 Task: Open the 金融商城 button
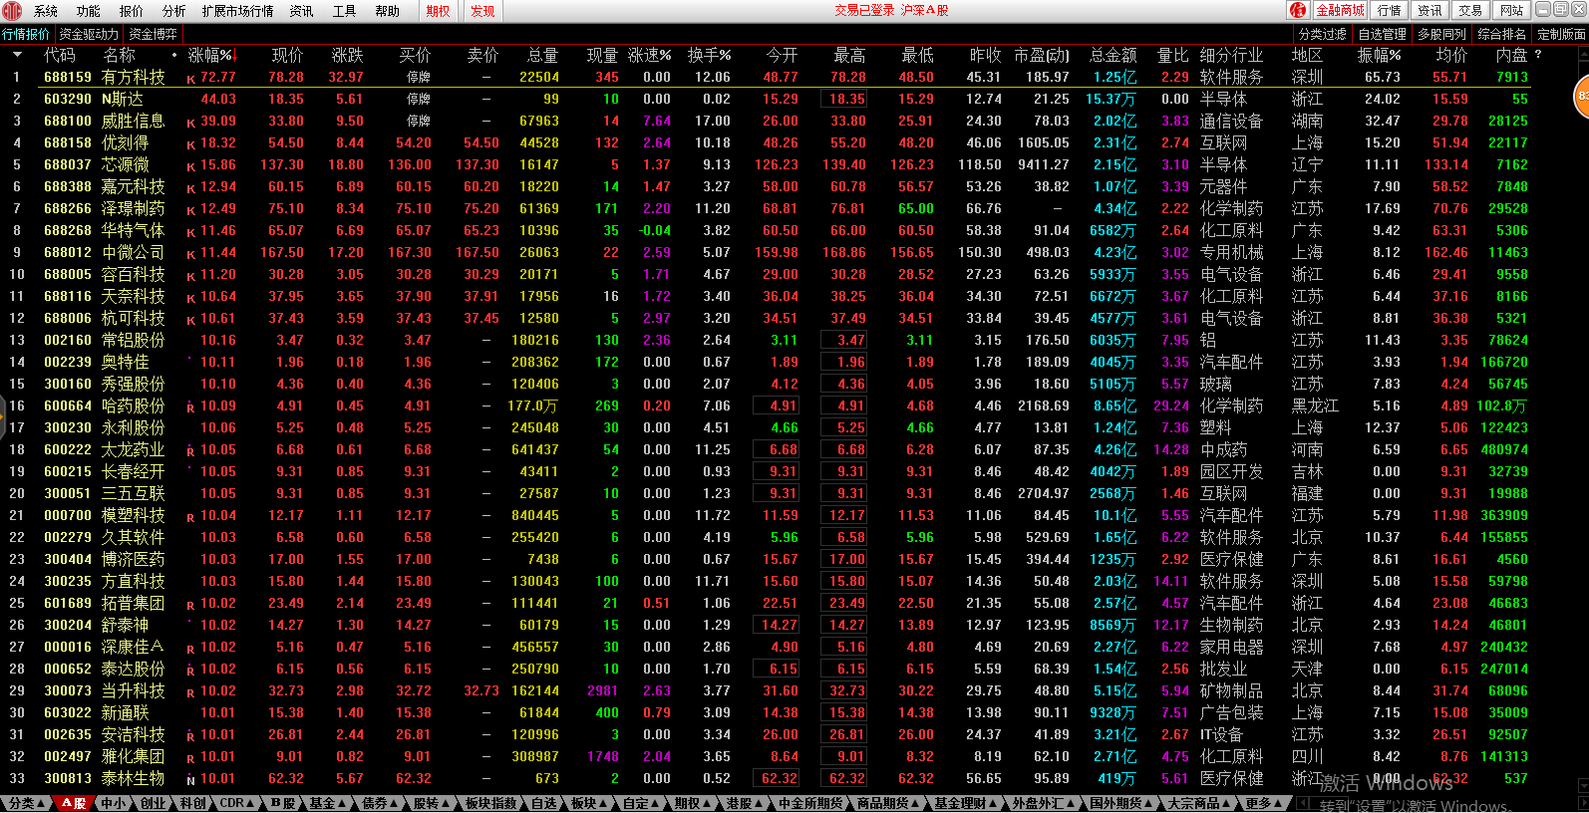(1339, 10)
